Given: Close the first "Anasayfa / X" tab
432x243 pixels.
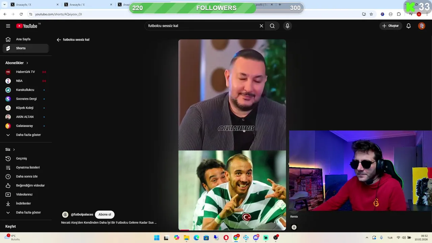Looking at the screenshot, I should pyautogui.click(x=57, y=5).
